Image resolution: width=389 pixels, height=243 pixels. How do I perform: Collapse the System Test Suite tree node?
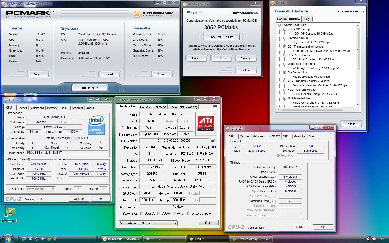tap(280, 25)
